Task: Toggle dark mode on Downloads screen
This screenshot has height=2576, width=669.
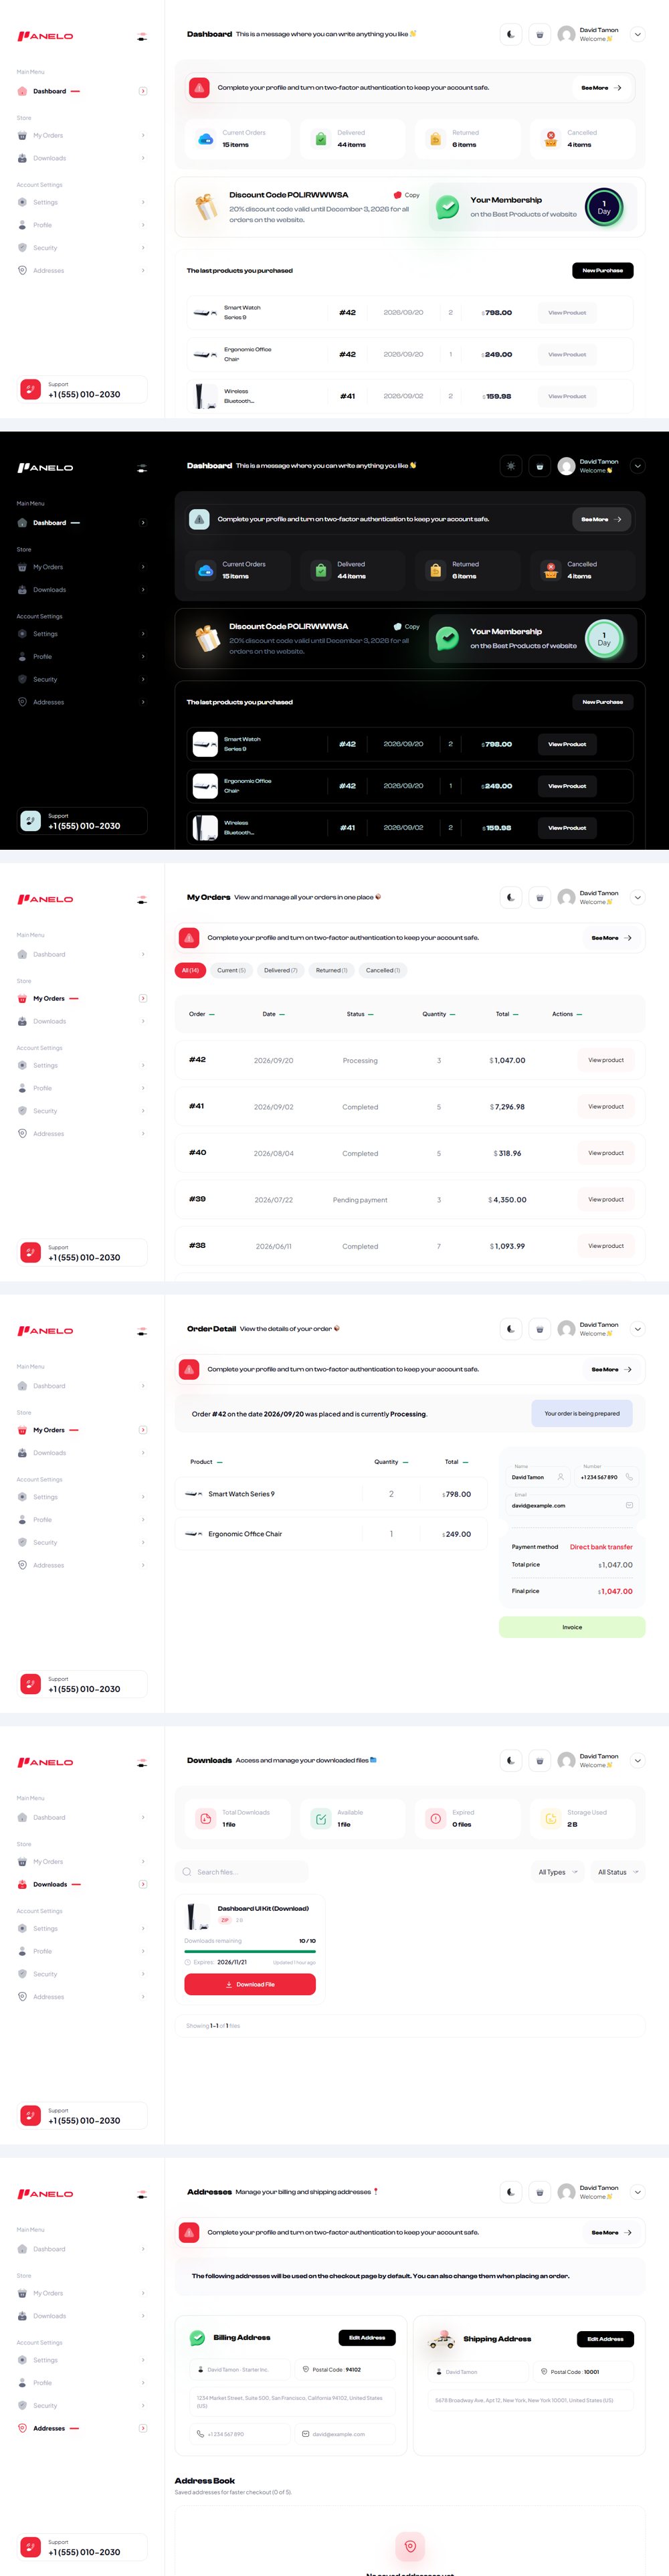Action: 511,1760
